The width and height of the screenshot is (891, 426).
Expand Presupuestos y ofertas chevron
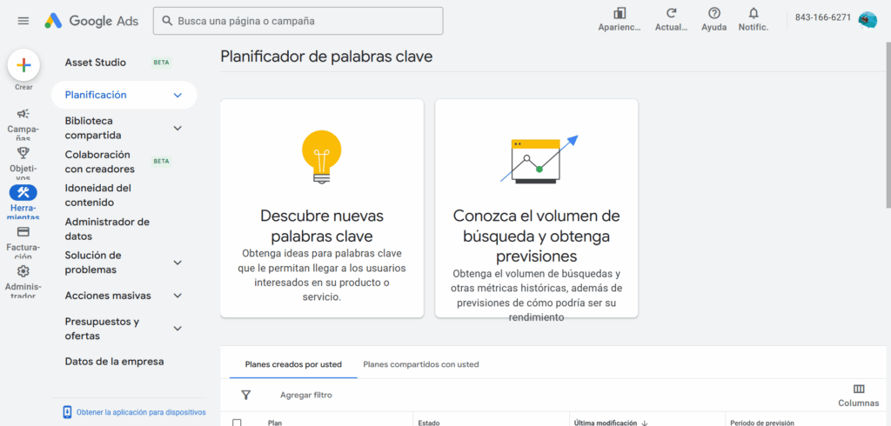178,329
